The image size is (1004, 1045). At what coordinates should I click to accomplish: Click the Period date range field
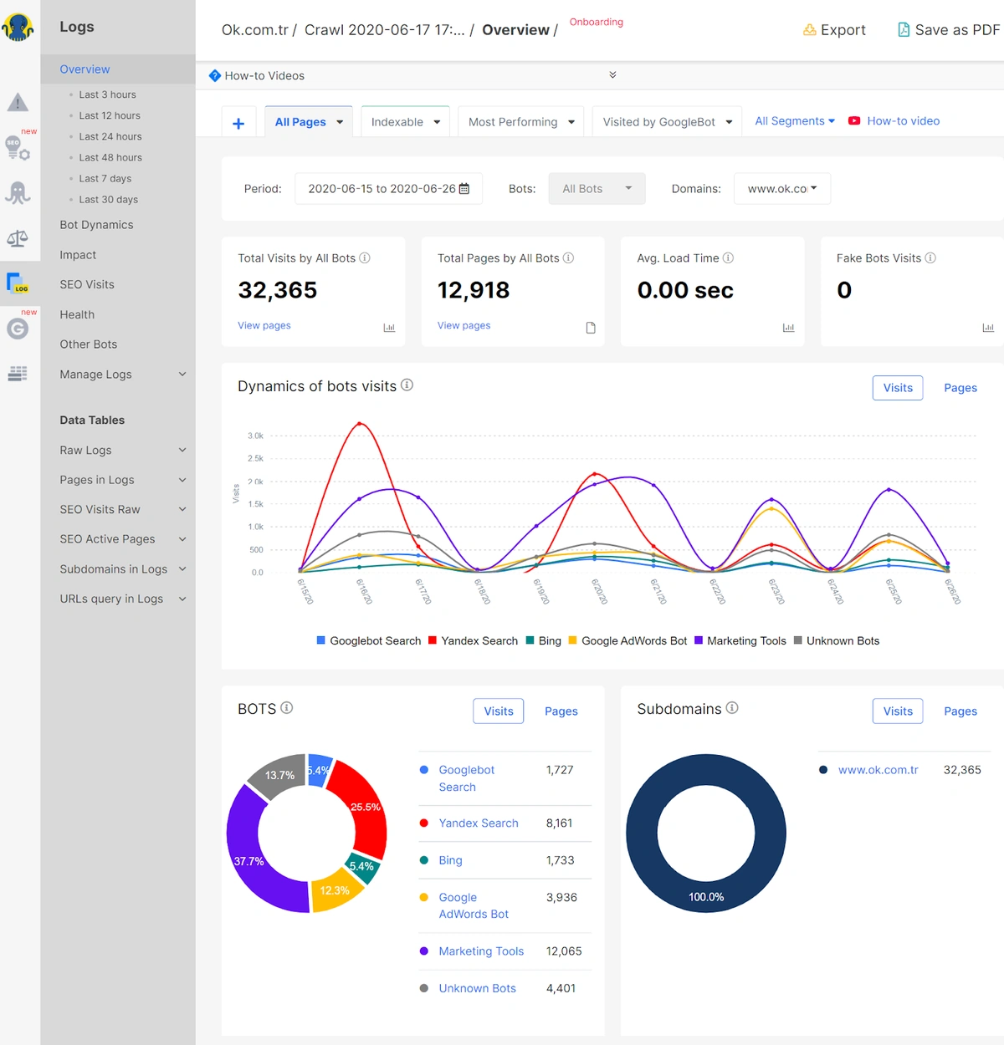(x=388, y=189)
